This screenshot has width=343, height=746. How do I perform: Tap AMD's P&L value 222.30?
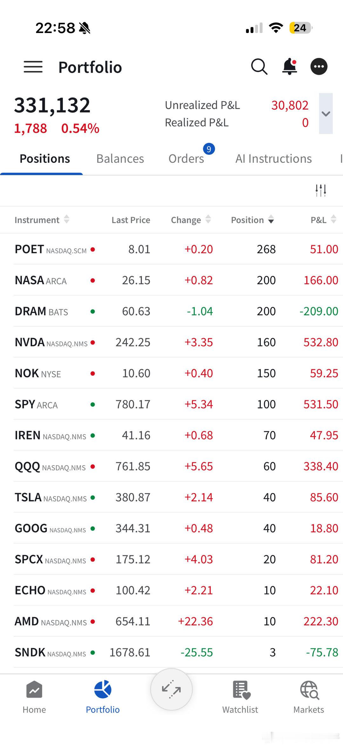pyautogui.click(x=321, y=621)
